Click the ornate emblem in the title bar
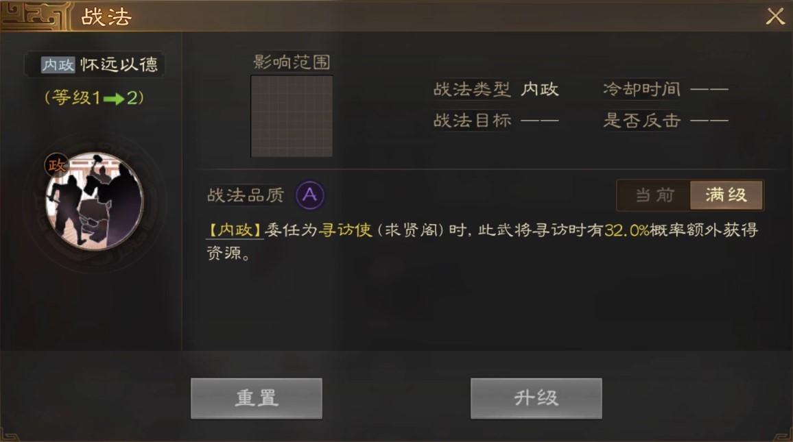Screen dimensions: 793x442 coord(34,16)
